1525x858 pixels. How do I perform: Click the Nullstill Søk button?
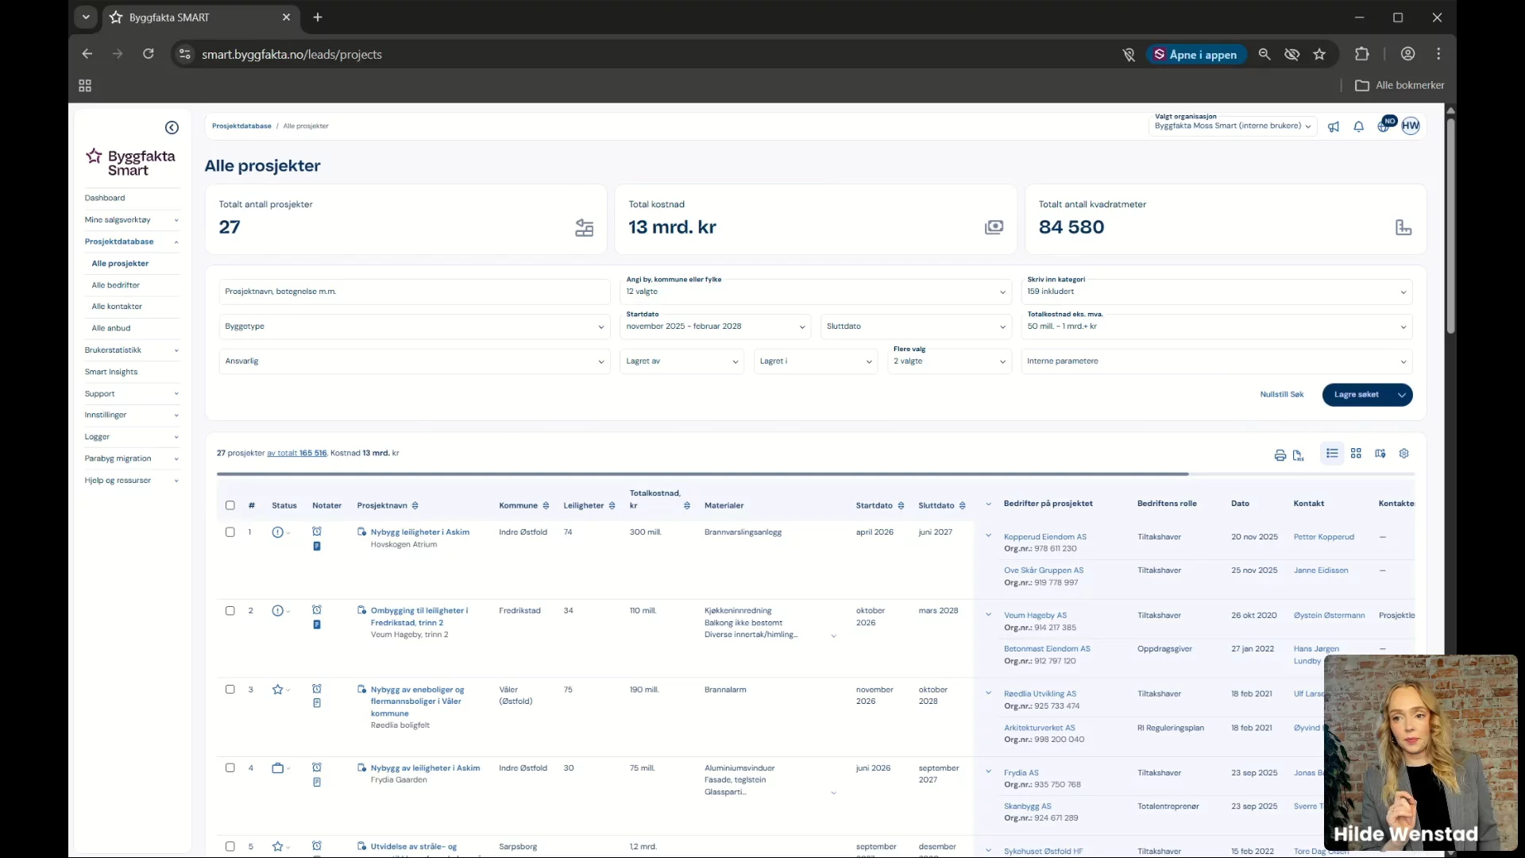click(x=1281, y=395)
